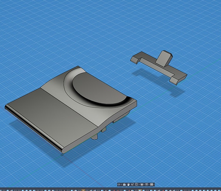The height and width of the screenshot is (191, 221).
Task: Open Display Settings monitor icon
Action: coord(142,184)
